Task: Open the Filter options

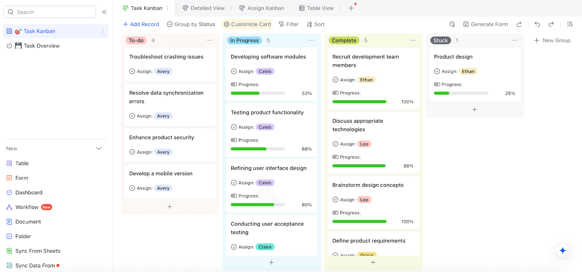Action: (x=289, y=24)
